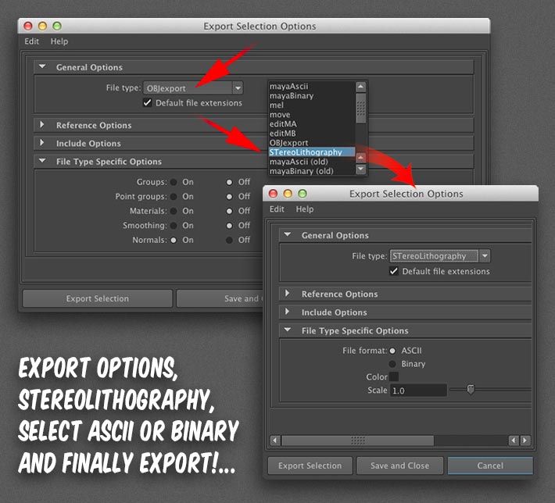
Task: Select STereoLithography from the file type list
Action: pos(306,152)
